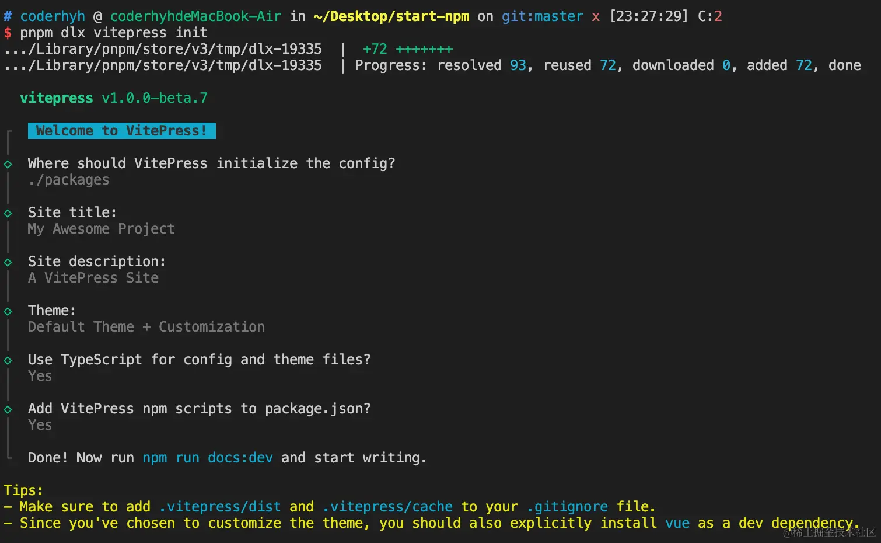Screen dimensions: 881x543
Task: Click the 'coderhyhdeMacBook-Air' hostname
Action: 195,16
